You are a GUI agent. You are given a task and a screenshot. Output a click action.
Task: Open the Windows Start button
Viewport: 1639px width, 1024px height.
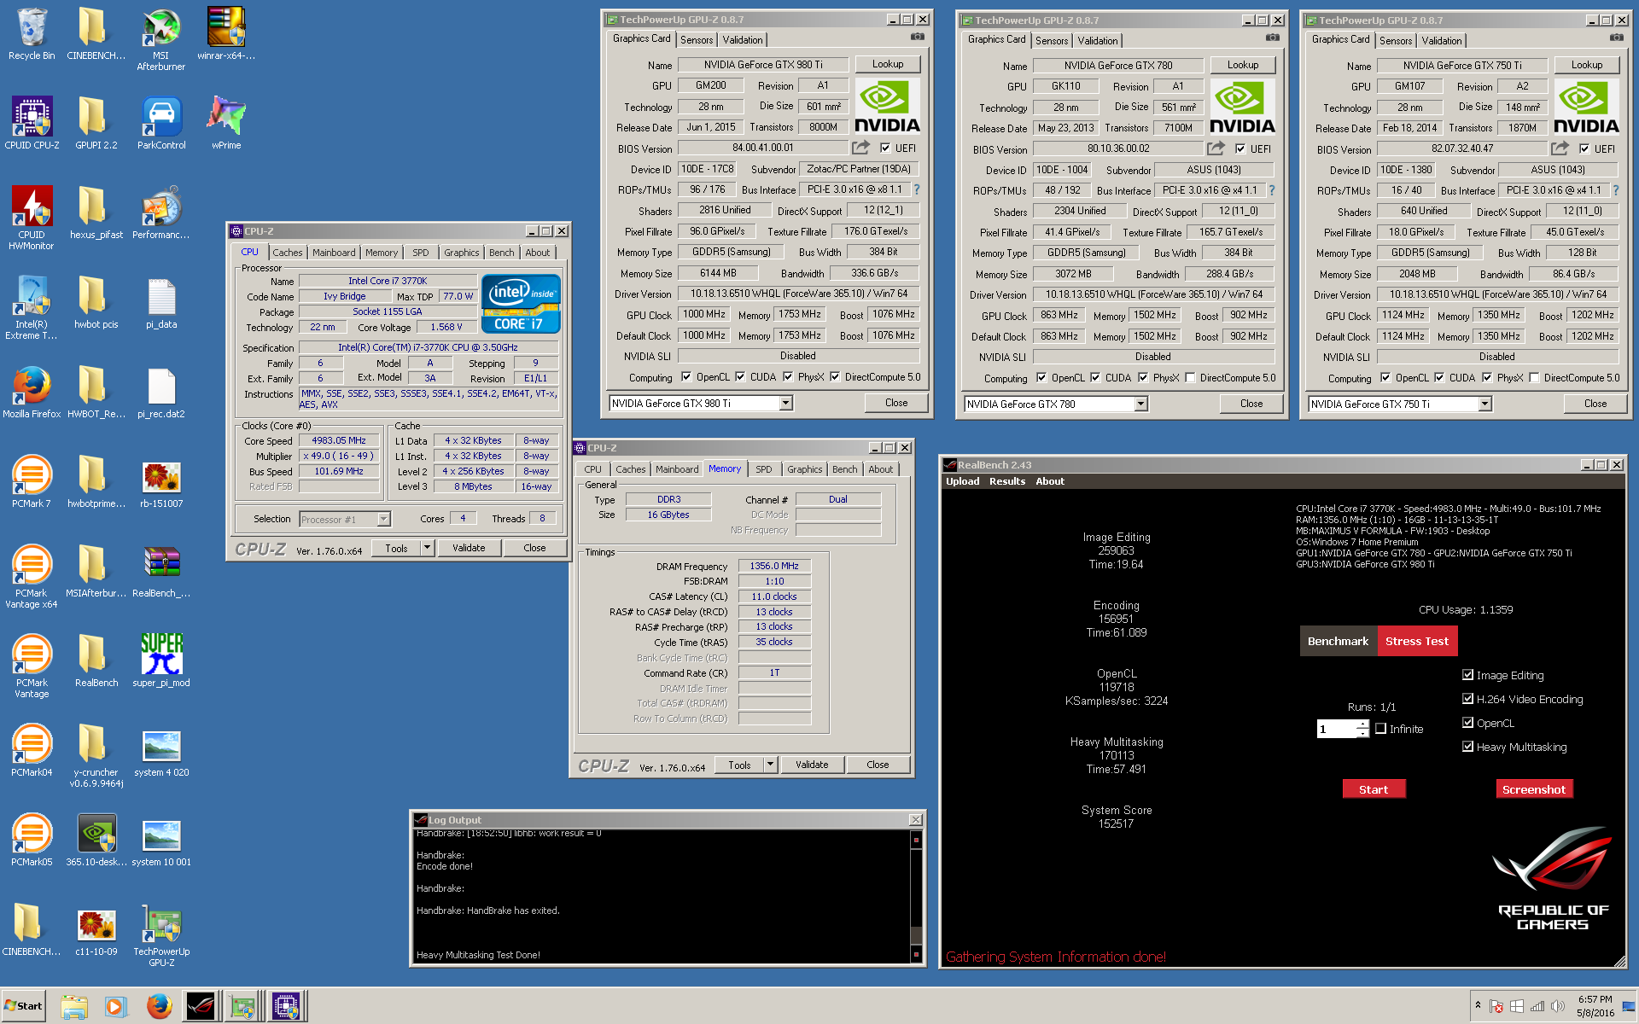click(x=23, y=1006)
